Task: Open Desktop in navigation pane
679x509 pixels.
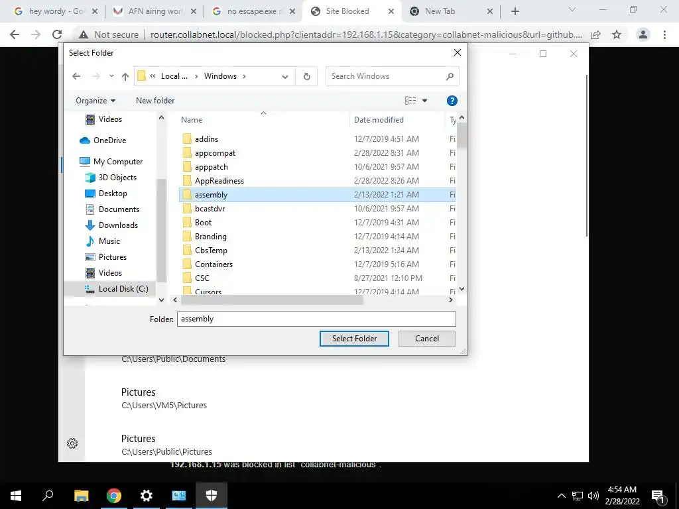Action: click(106, 194)
